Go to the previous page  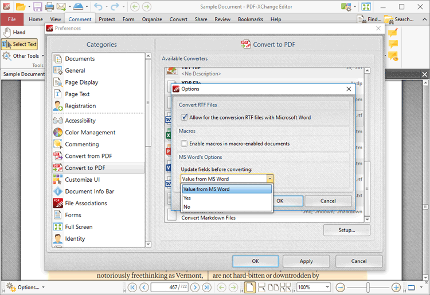click(x=144, y=288)
